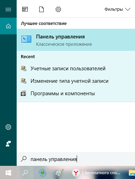Filter results by Documents icon
135x179 pixels.
point(41,9)
